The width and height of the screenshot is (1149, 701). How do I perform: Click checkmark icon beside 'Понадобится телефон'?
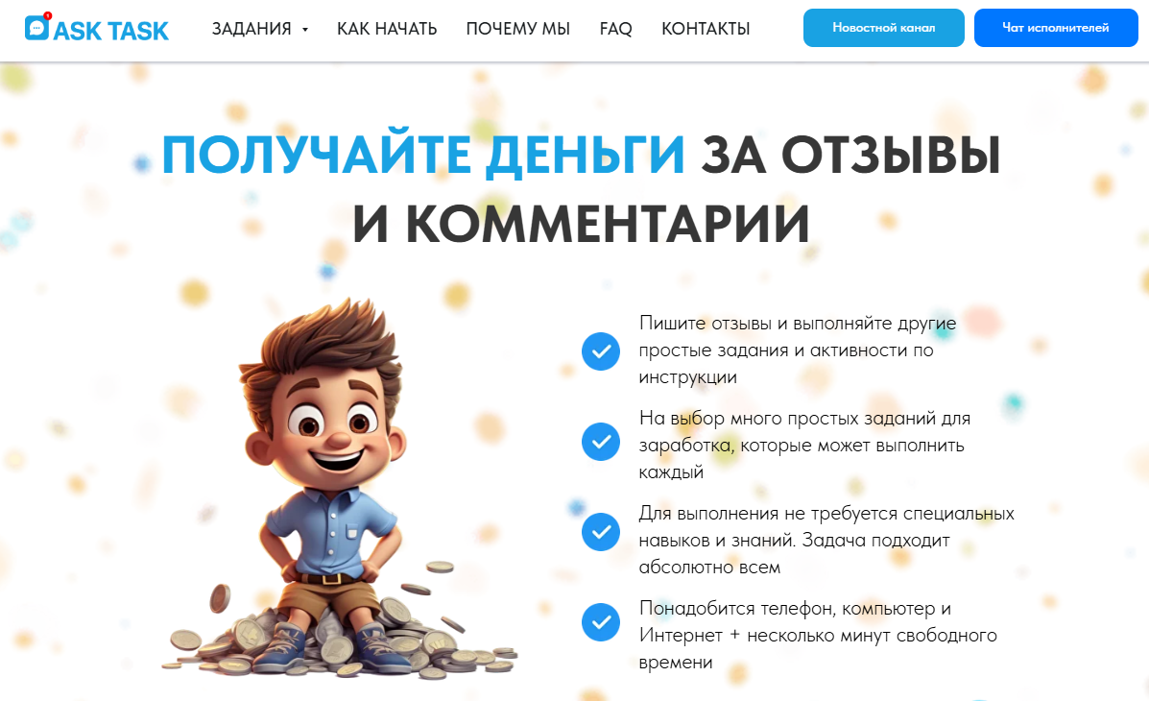tap(601, 622)
